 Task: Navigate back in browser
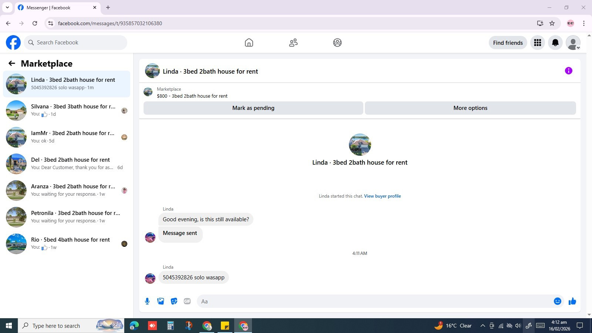tap(8, 23)
